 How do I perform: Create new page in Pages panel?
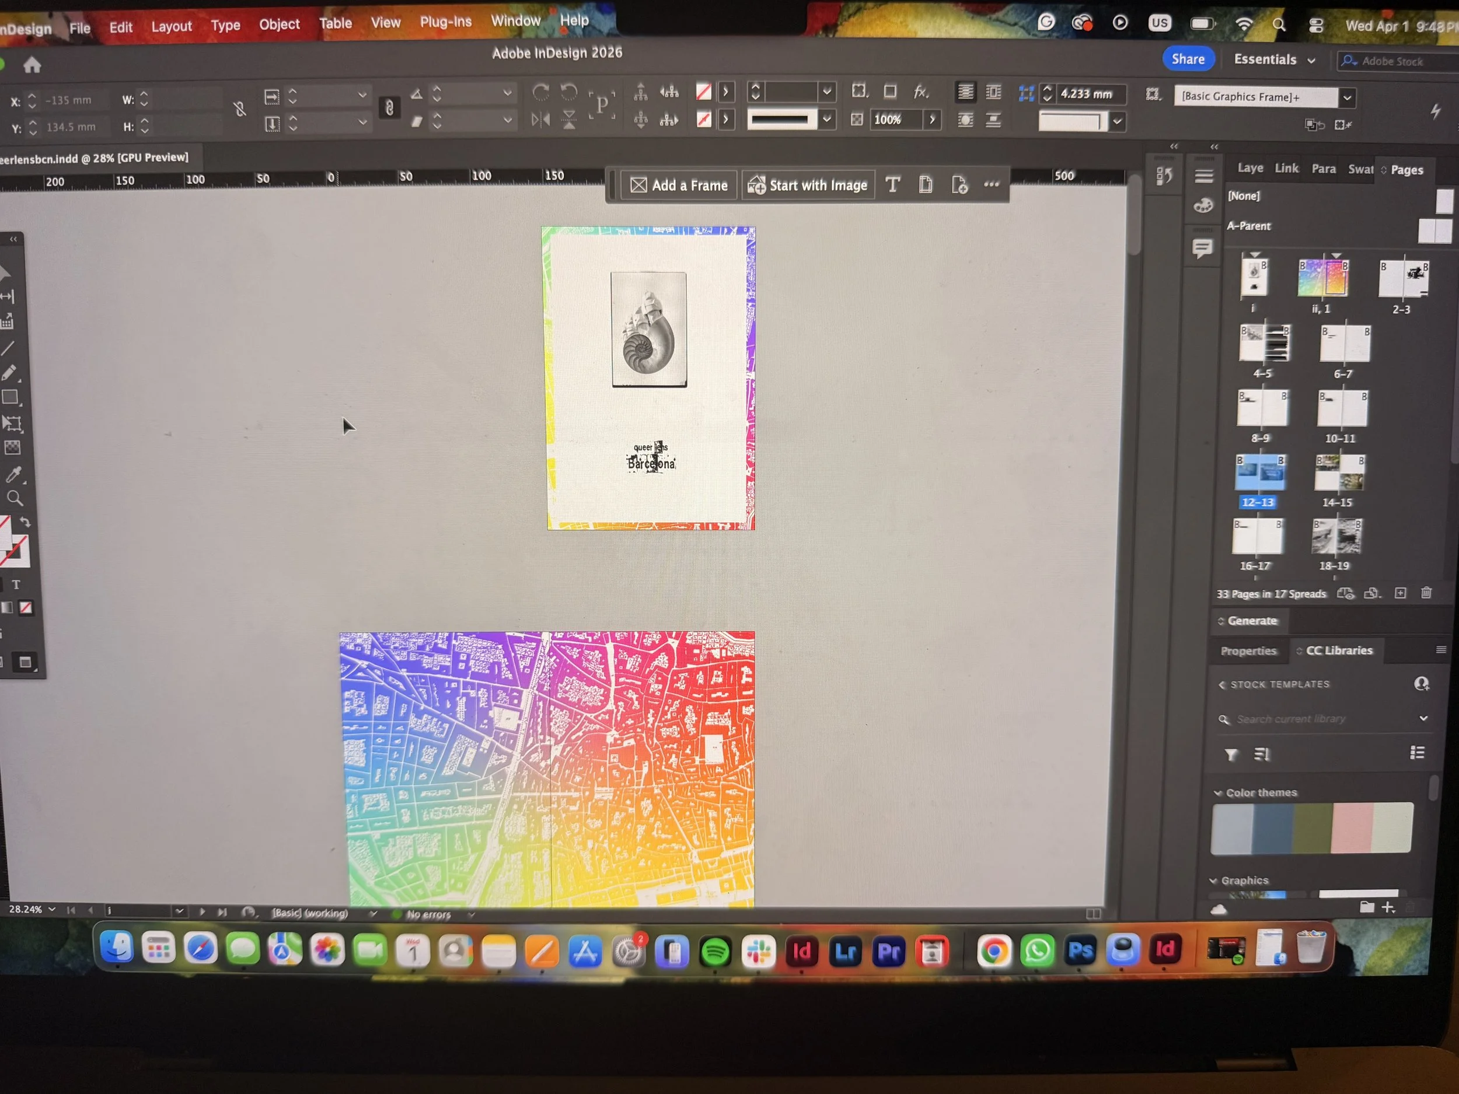pos(1400,593)
